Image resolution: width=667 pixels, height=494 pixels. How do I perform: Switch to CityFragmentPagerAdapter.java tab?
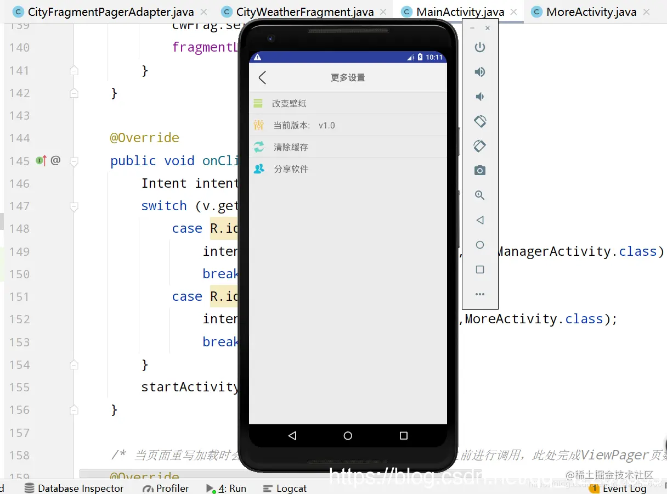point(110,12)
